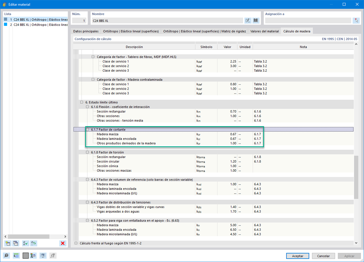
Task: Collapse 6.4.3 Factor de distribución de tensiones
Action: (x=87, y=202)
